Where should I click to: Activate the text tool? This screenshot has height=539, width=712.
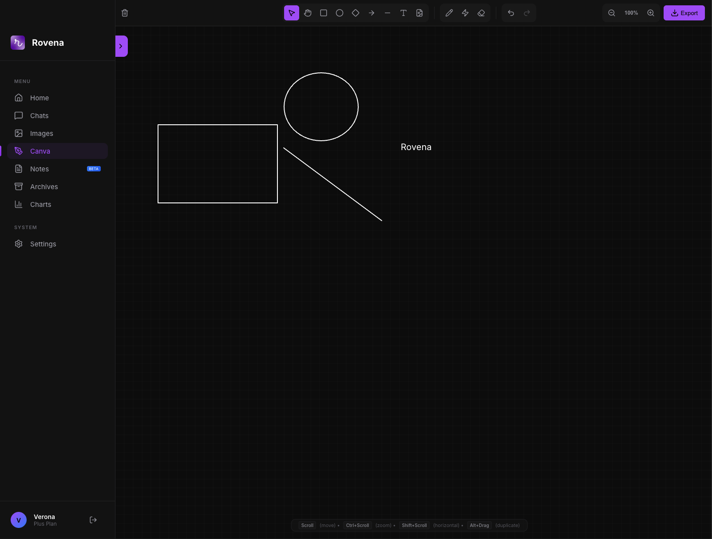click(403, 13)
